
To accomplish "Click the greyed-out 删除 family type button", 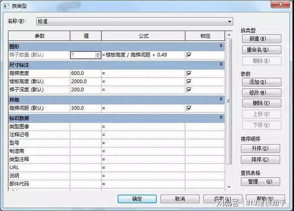I will point(261,61).
